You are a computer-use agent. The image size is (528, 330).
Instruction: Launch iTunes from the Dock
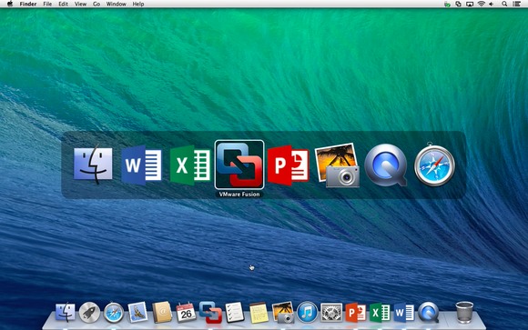pyautogui.click(x=307, y=312)
